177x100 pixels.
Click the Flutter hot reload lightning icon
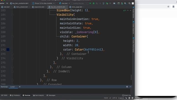[100, 3]
